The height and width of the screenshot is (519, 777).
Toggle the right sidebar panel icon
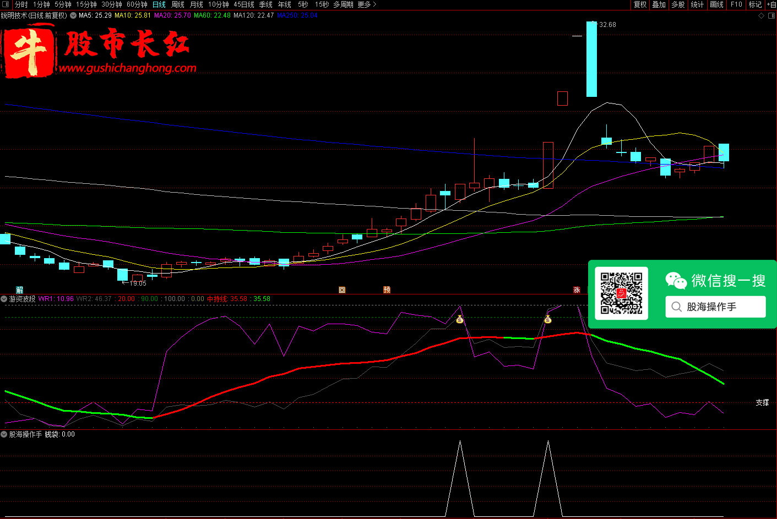click(x=771, y=16)
